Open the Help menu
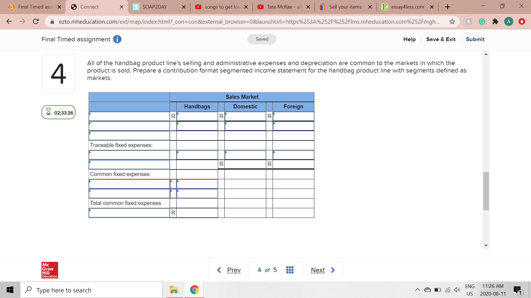Viewport: 531px width, 298px height. [x=409, y=39]
